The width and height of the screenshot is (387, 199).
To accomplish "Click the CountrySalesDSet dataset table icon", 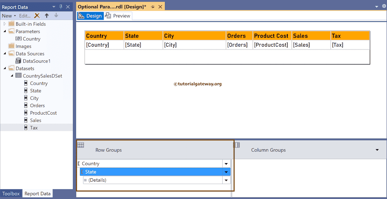I will (18, 76).
